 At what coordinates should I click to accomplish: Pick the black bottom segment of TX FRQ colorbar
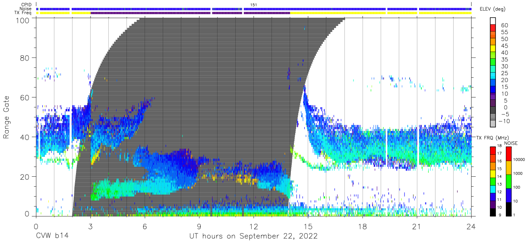493,212
